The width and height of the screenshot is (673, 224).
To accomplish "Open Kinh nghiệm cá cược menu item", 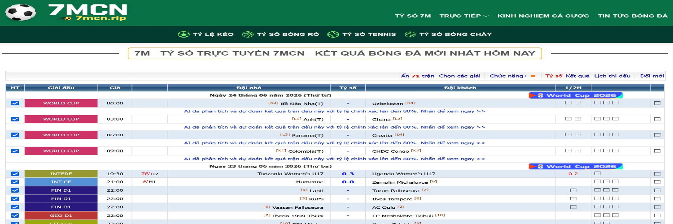I will click(x=543, y=16).
